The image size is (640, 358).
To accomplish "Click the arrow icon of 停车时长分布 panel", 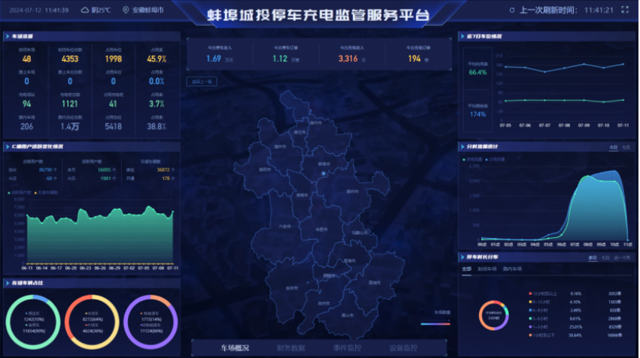I will pos(463,257).
